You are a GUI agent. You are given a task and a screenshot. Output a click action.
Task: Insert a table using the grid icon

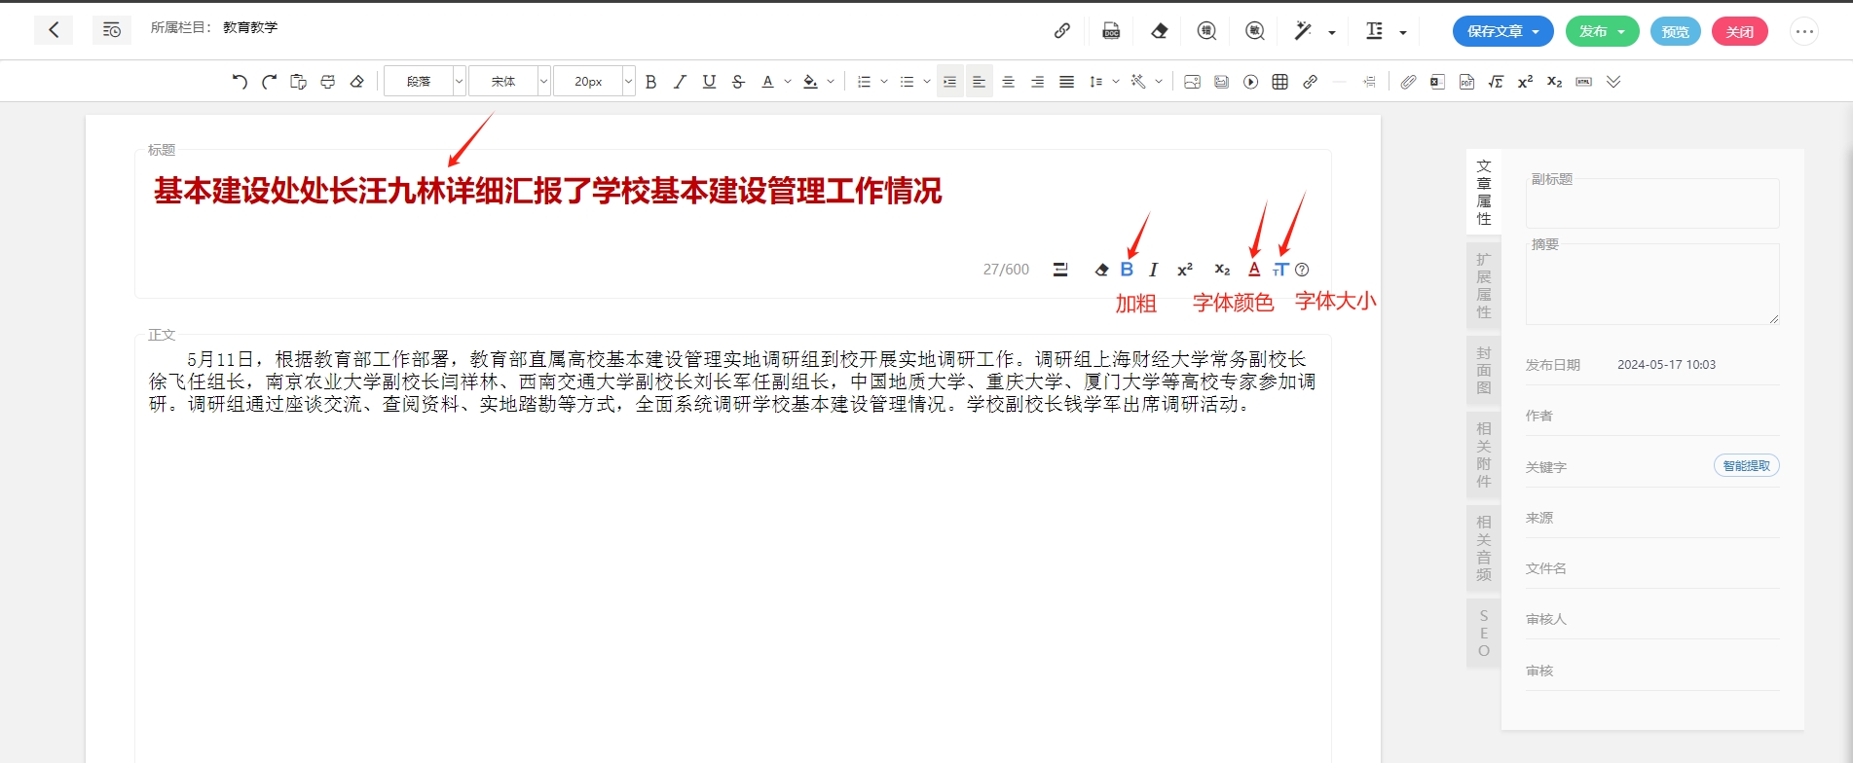[x=1280, y=82]
